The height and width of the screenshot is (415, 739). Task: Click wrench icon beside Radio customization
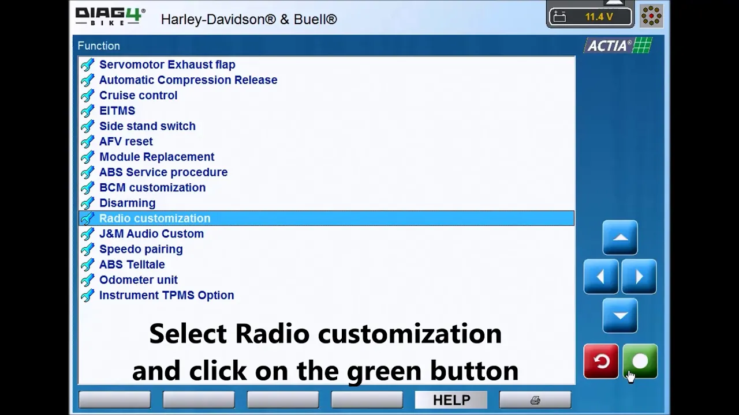(x=87, y=218)
